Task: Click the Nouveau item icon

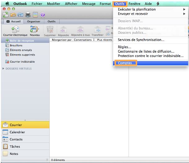Action: coord(34,29)
